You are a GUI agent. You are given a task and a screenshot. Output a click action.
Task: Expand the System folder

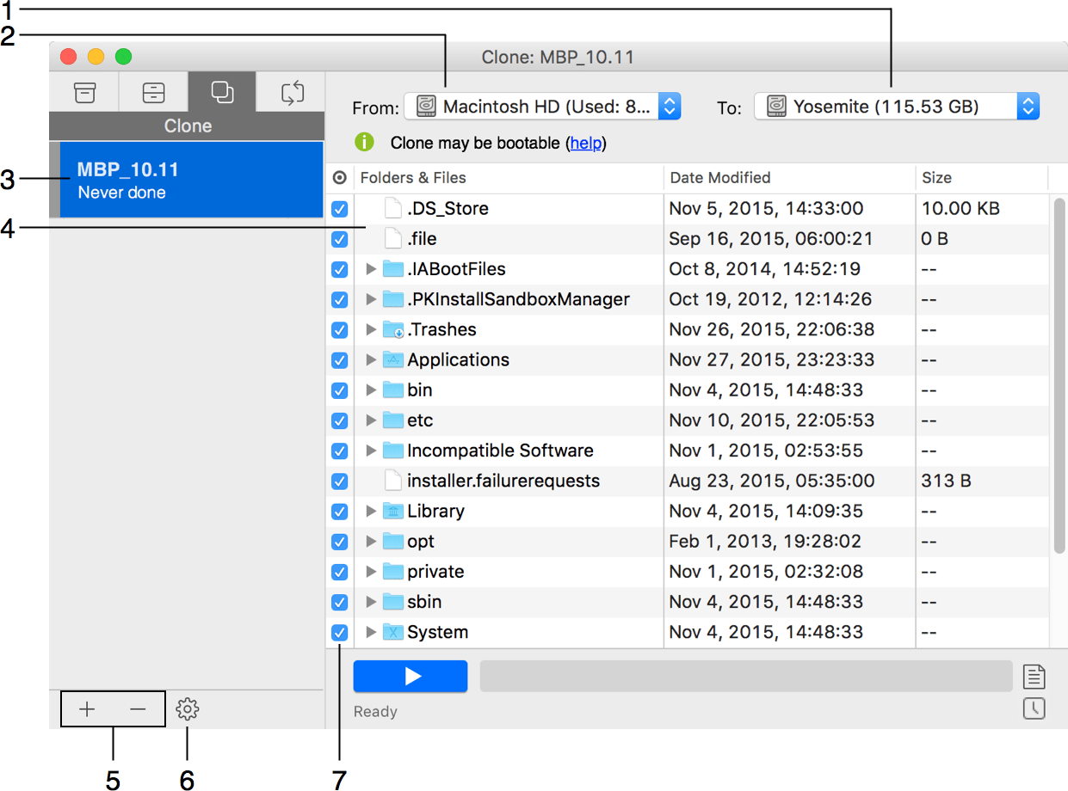[371, 632]
